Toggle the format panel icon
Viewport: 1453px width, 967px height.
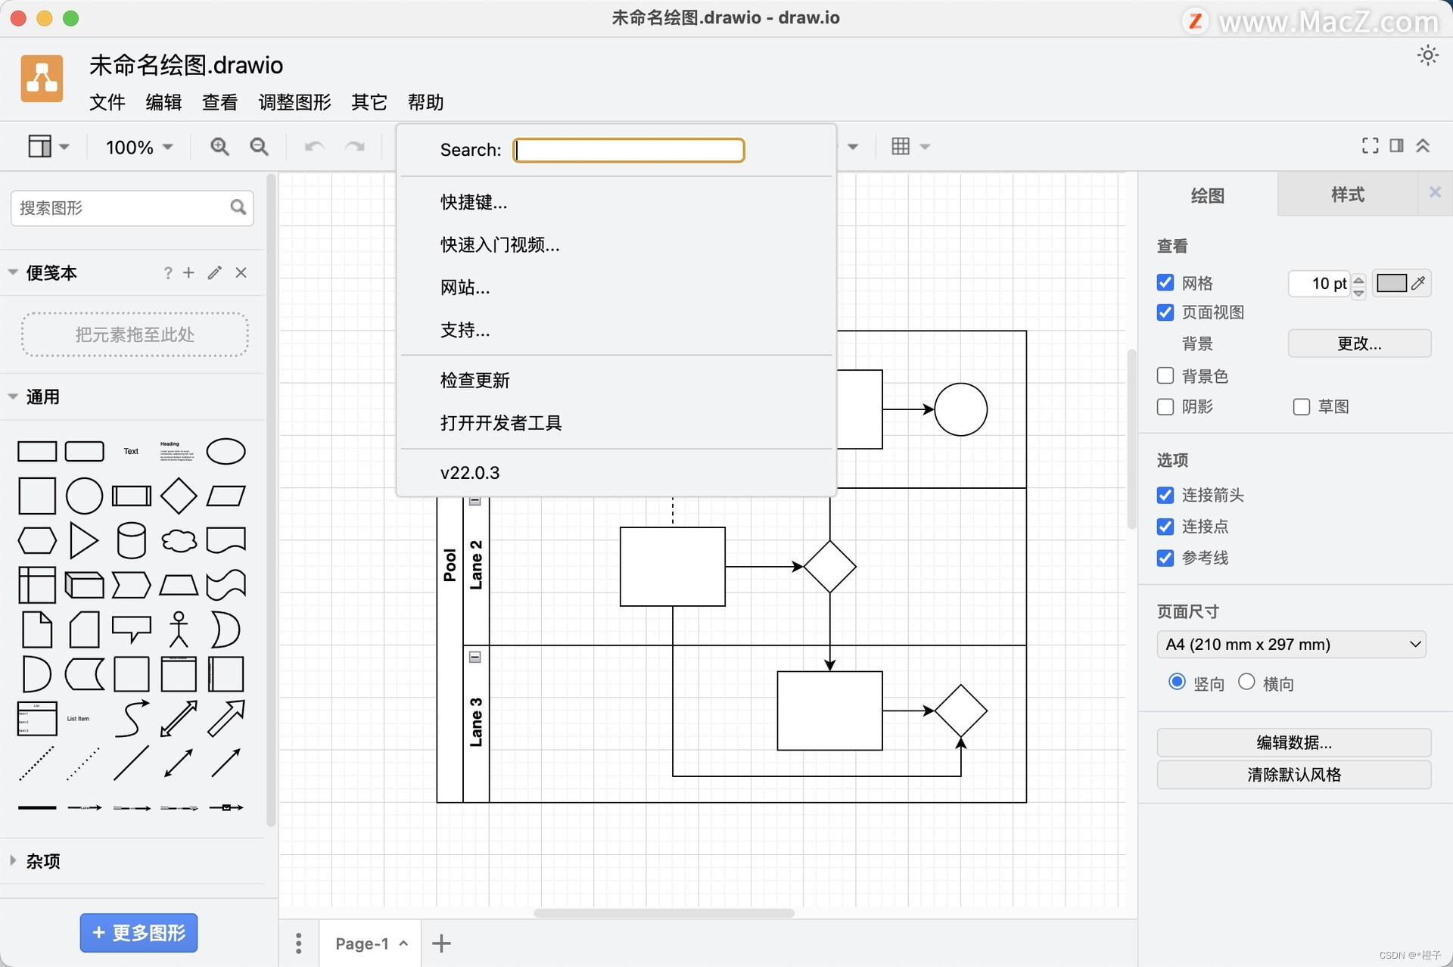coord(1396,145)
